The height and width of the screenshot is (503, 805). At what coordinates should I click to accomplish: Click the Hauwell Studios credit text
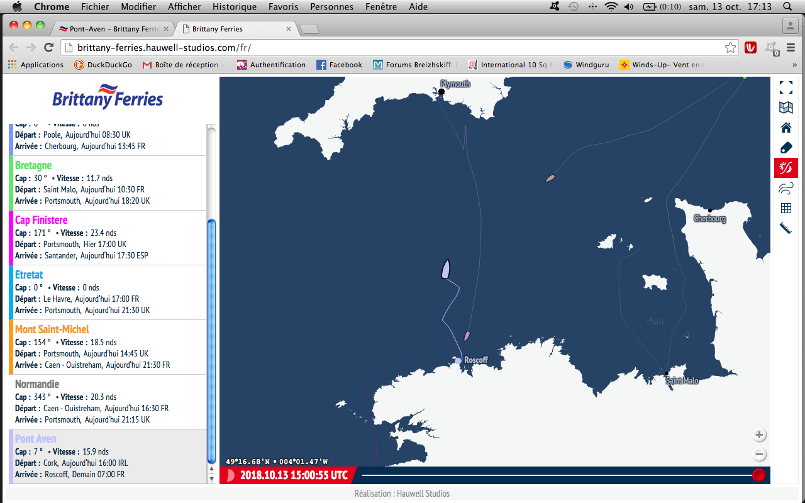(402, 494)
